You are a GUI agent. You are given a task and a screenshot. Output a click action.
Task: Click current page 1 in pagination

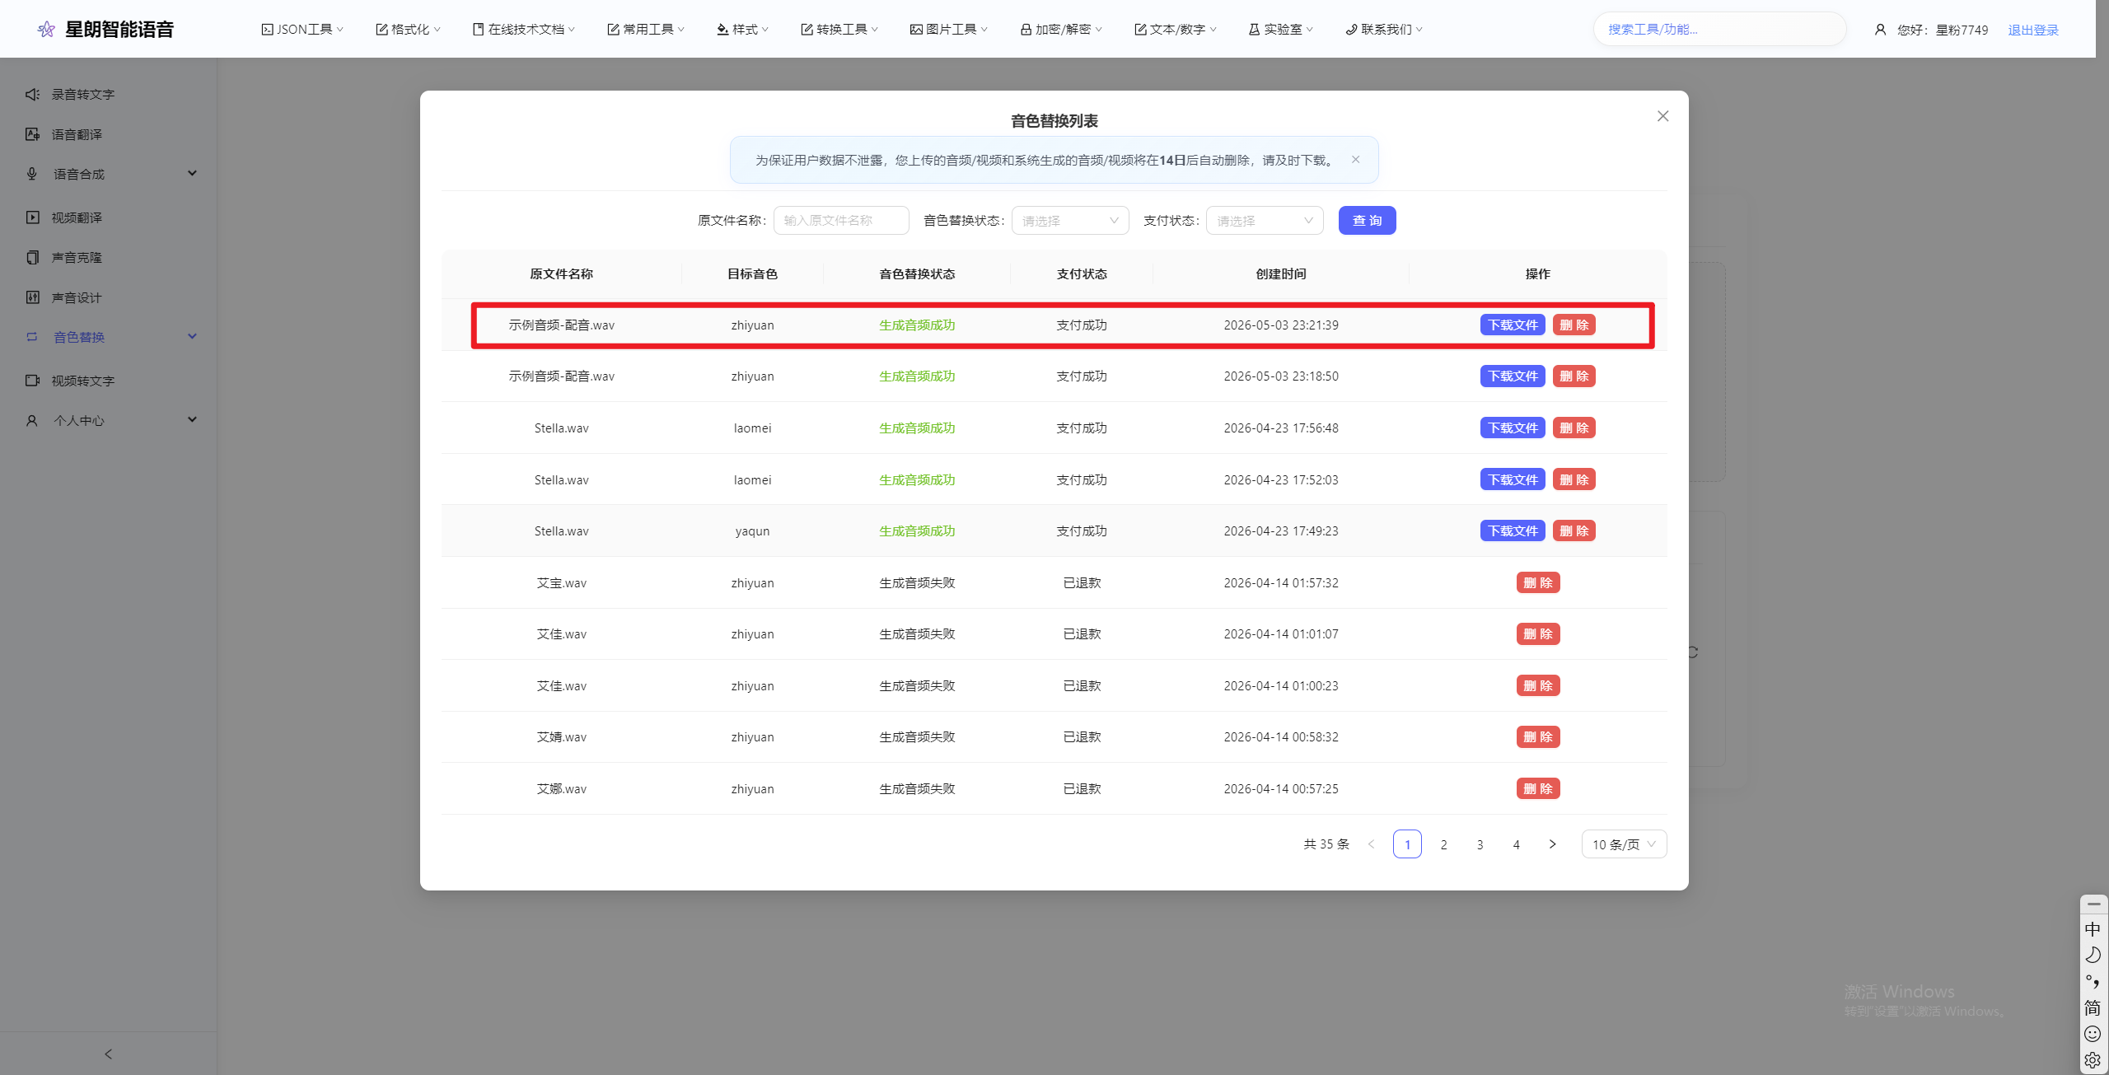tap(1407, 844)
